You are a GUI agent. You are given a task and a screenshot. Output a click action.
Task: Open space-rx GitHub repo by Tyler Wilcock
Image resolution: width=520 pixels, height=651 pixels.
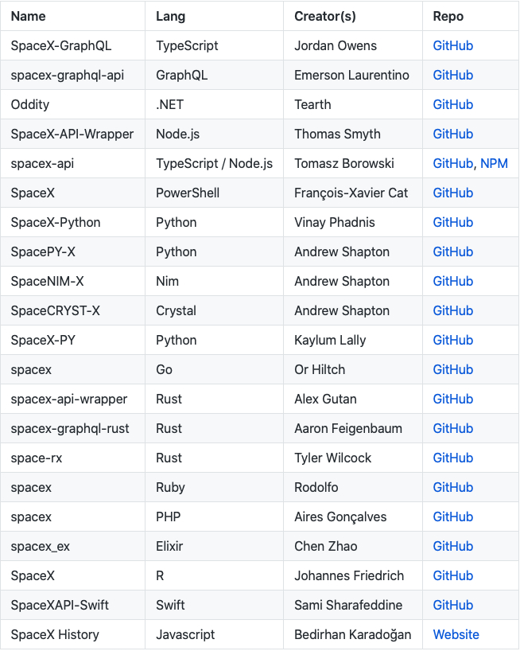(453, 458)
